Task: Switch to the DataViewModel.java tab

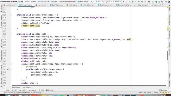Action: click(x=124, y=5)
